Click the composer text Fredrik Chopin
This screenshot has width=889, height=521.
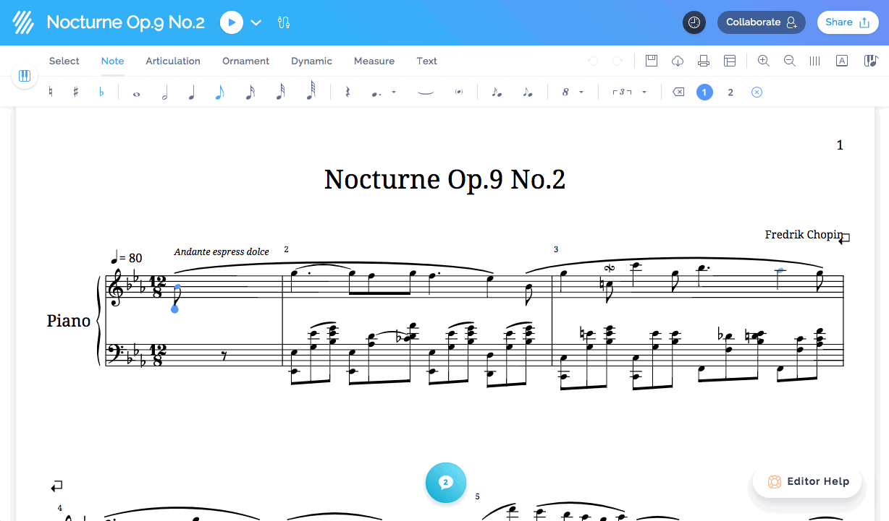[804, 235]
